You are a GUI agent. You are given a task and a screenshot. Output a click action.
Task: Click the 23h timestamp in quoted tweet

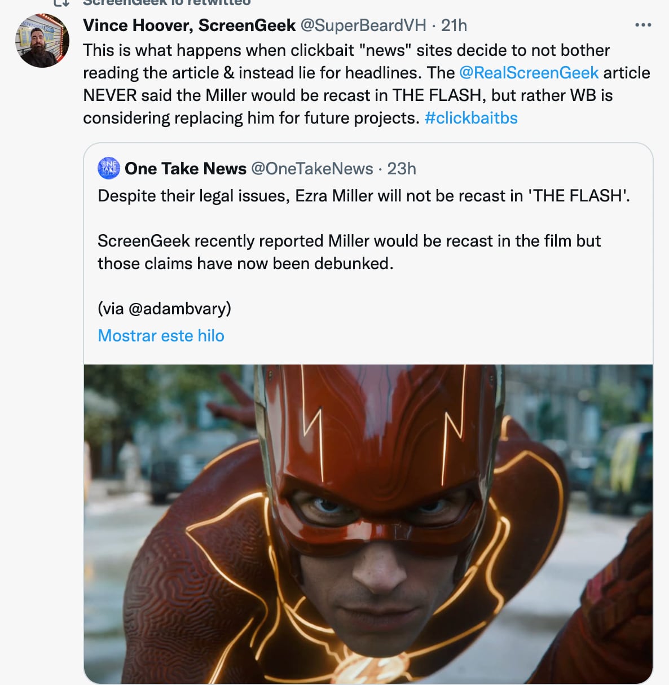[x=402, y=169]
